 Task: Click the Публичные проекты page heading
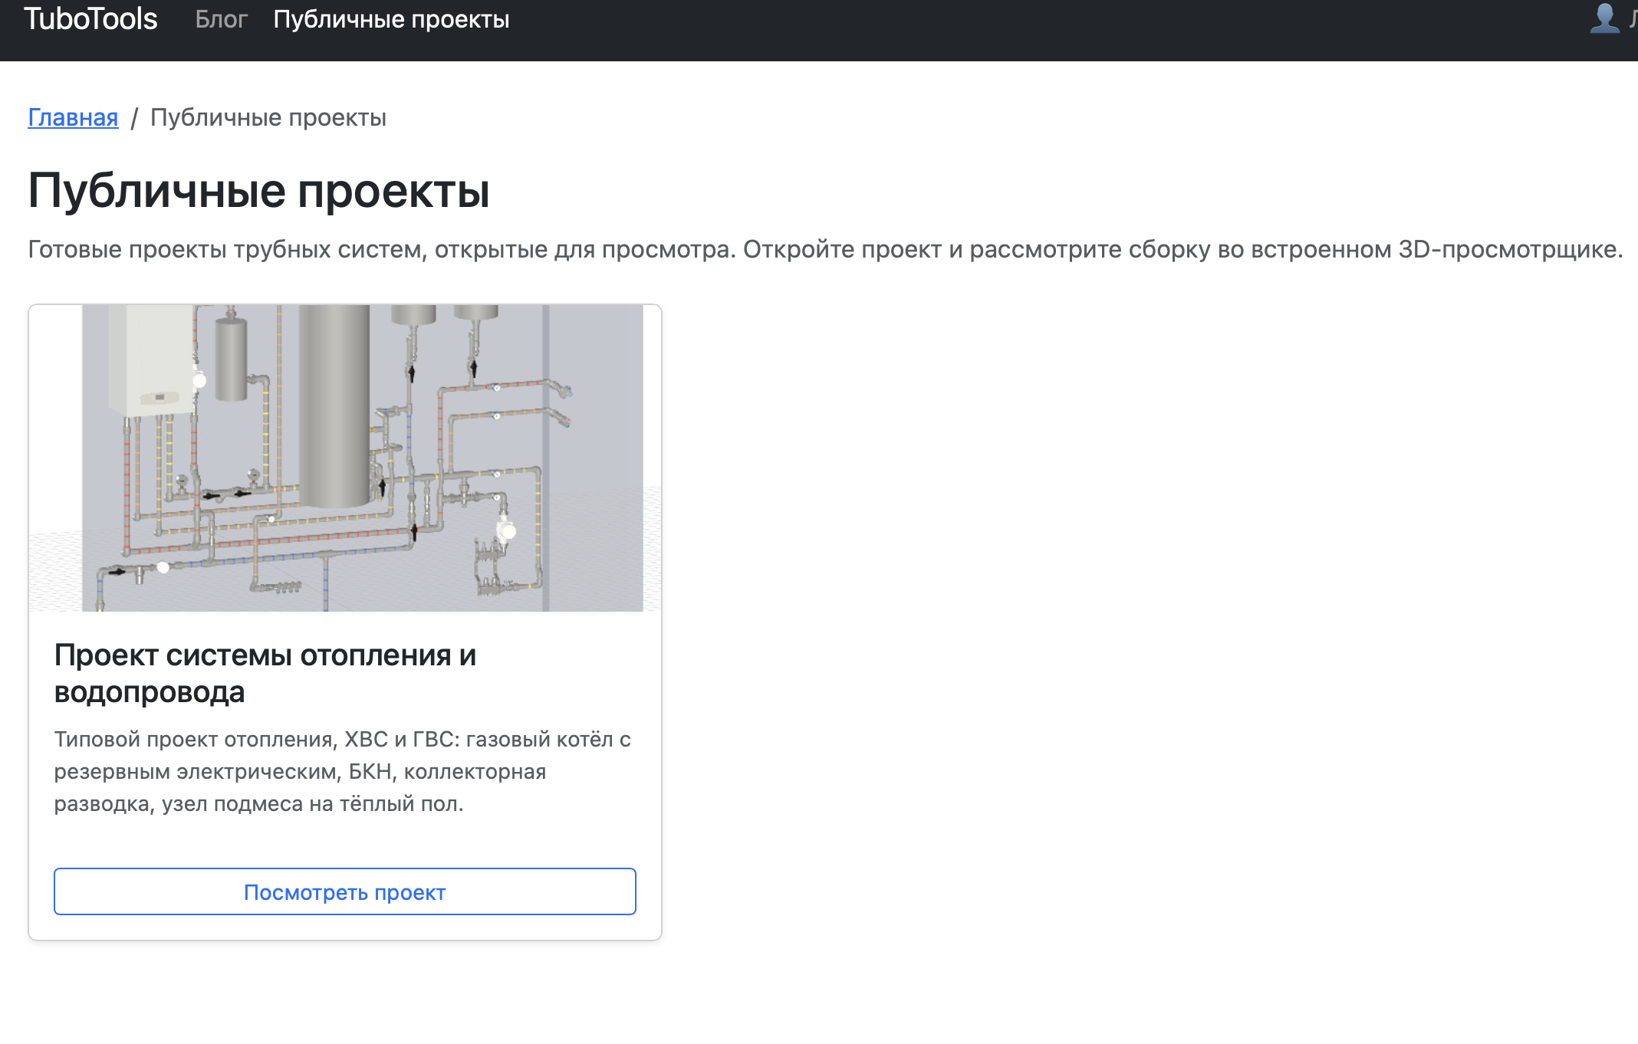point(258,190)
